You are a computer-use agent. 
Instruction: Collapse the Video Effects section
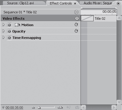(77, 19)
